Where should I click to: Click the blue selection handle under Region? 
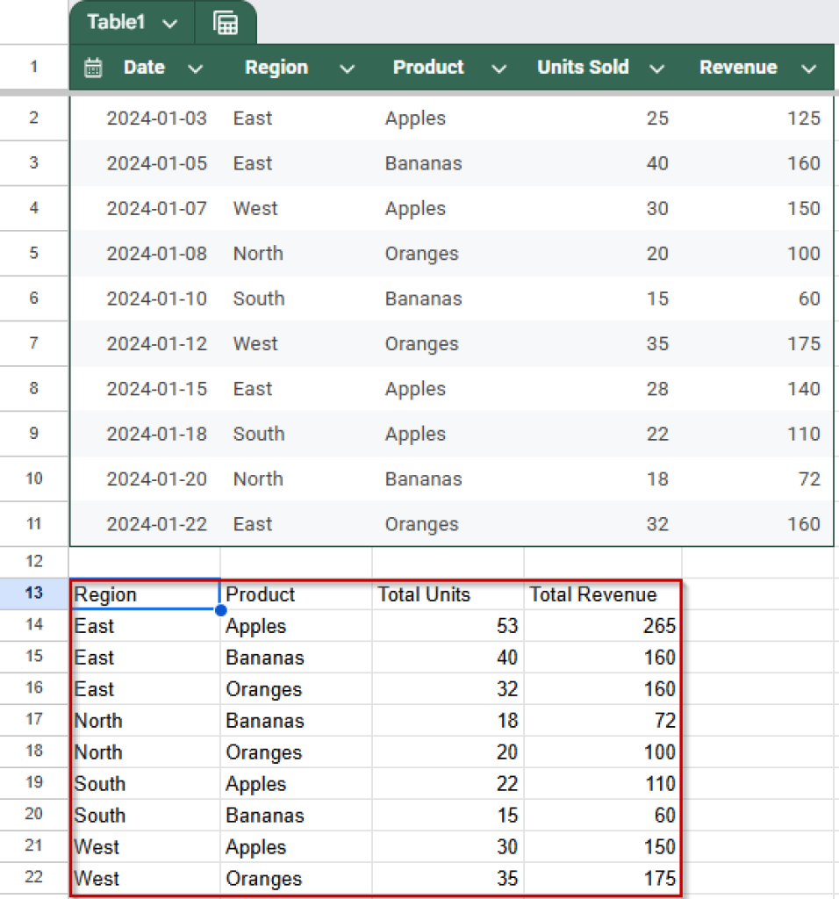coord(220,609)
